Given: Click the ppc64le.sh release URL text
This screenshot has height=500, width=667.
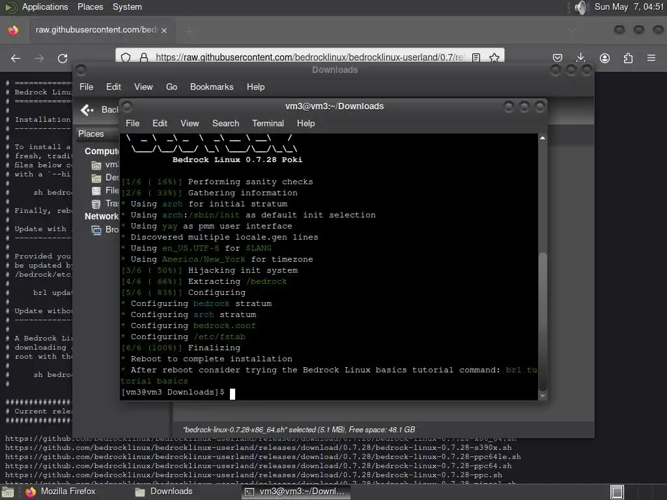Looking at the screenshot, I should click(263, 456).
